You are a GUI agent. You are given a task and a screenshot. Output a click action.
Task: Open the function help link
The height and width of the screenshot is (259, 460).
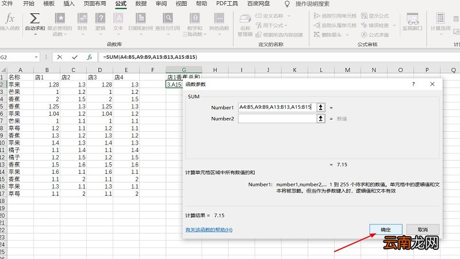coord(209,230)
